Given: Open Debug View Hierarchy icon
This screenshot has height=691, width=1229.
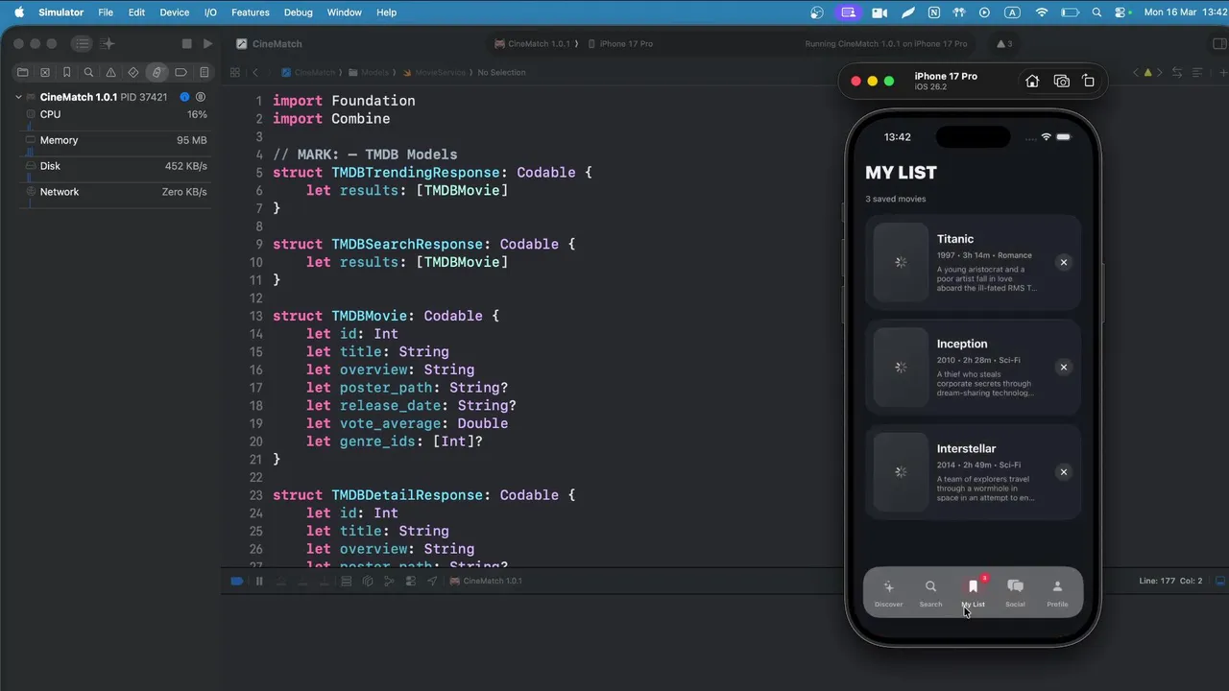Looking at the screenshot, I should point(346,581).
